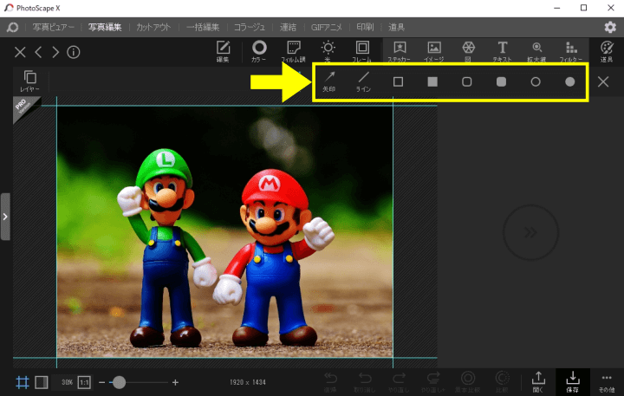Click the やり直し+ button
The height and width of the screenshot is (396, 624).
coord(433,382)
